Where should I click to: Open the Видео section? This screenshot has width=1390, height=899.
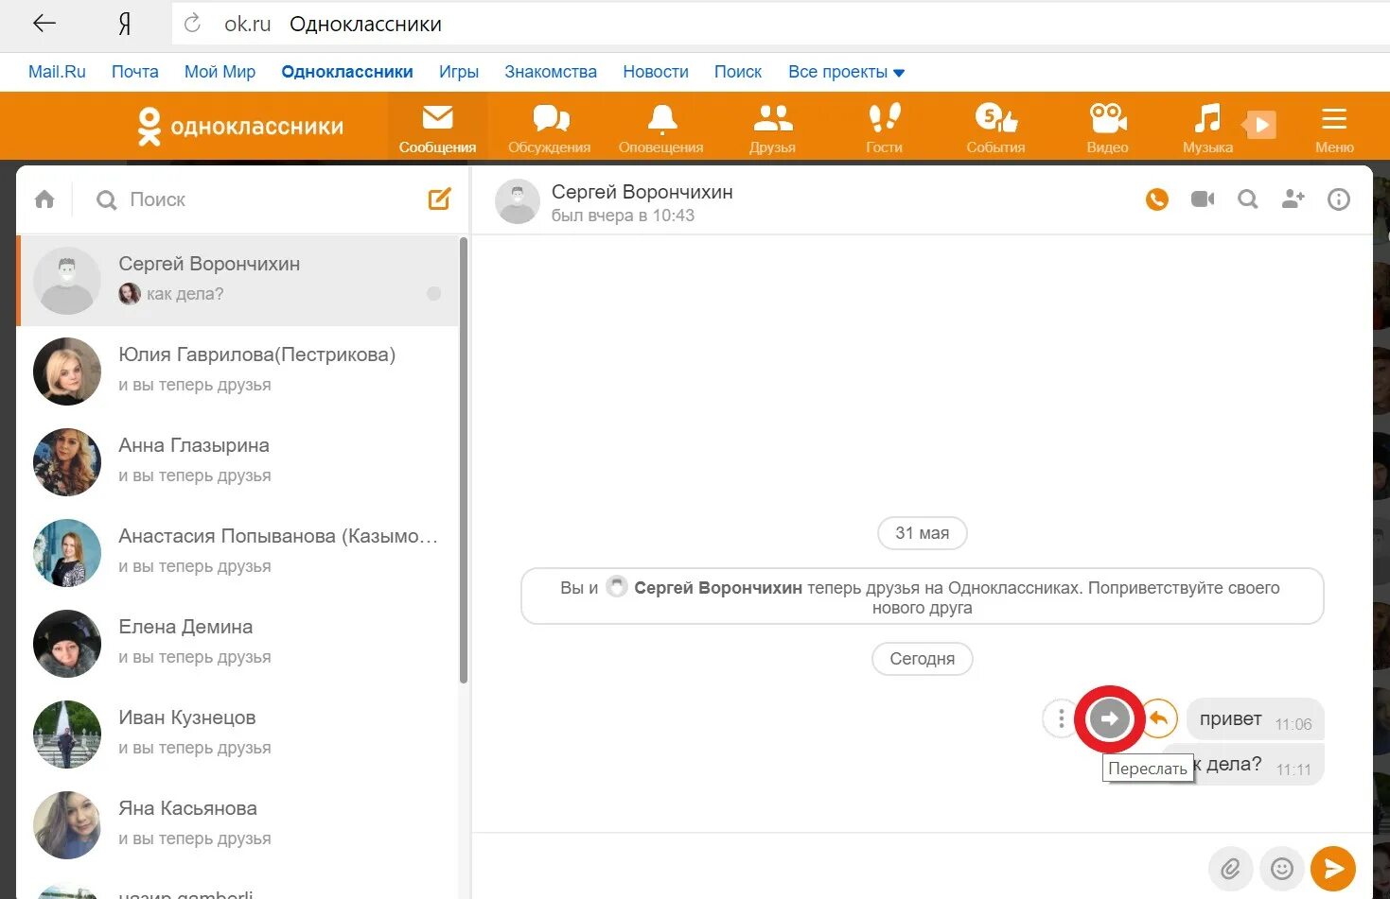click(x=1107, y=128)
